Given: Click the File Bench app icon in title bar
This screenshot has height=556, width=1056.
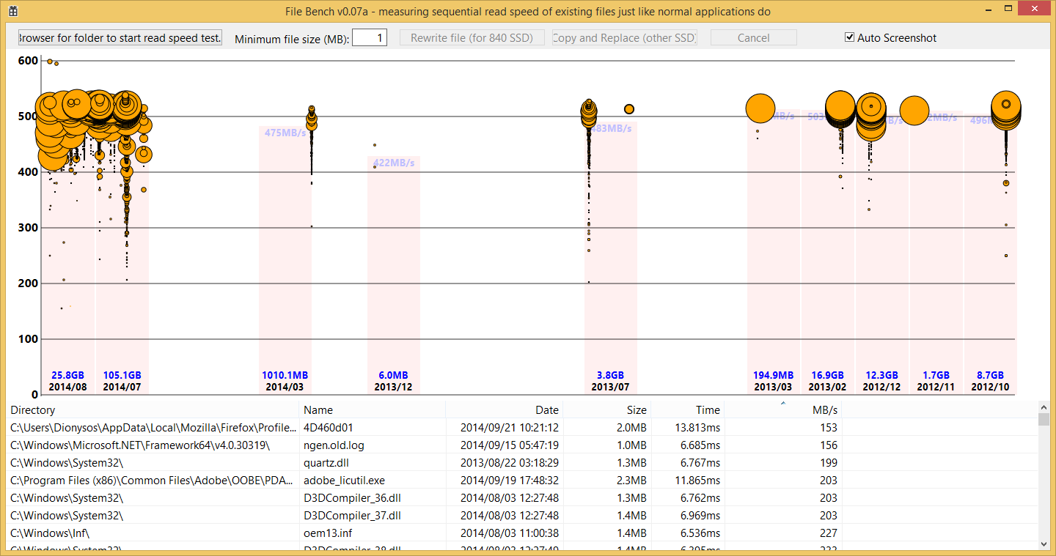Looking at the screenshot, I should point(12,11).
